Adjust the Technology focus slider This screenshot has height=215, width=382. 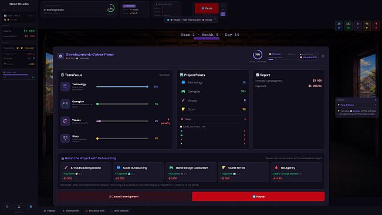tap(122, 86)
